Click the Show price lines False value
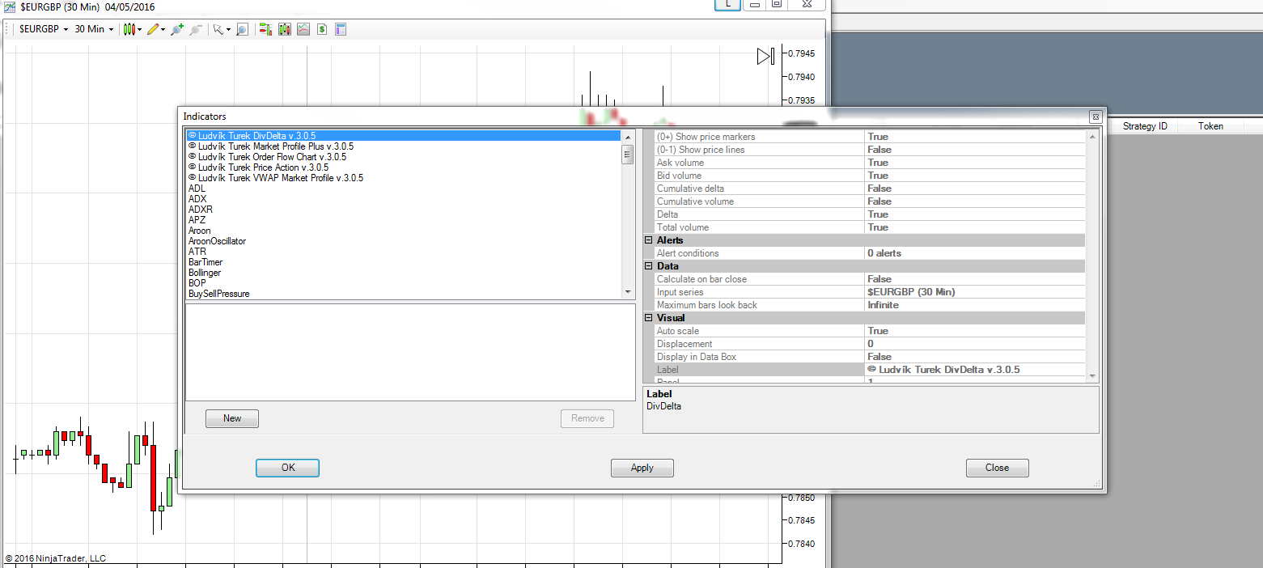 (x=975, y=150)
